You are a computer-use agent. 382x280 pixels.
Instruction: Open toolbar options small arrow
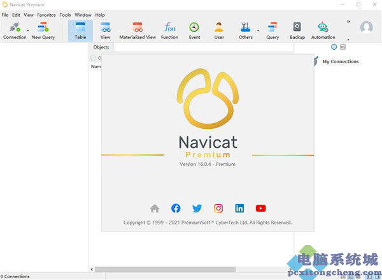point(348,40)
